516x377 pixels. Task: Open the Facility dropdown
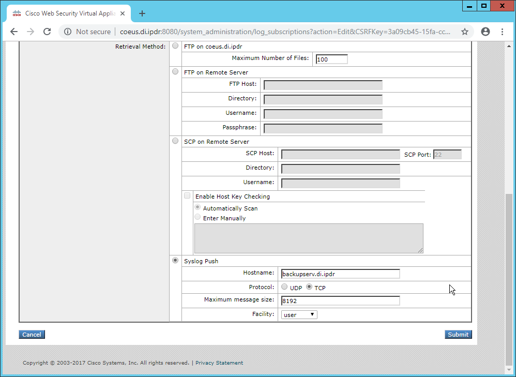pos(299,315)
